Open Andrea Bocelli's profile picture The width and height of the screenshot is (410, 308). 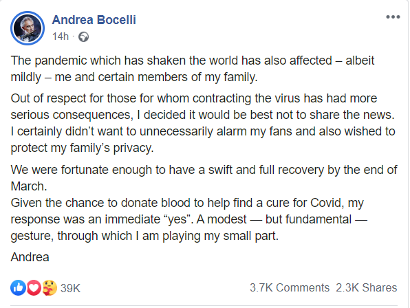pyautogui.click(x=28, y=28)
